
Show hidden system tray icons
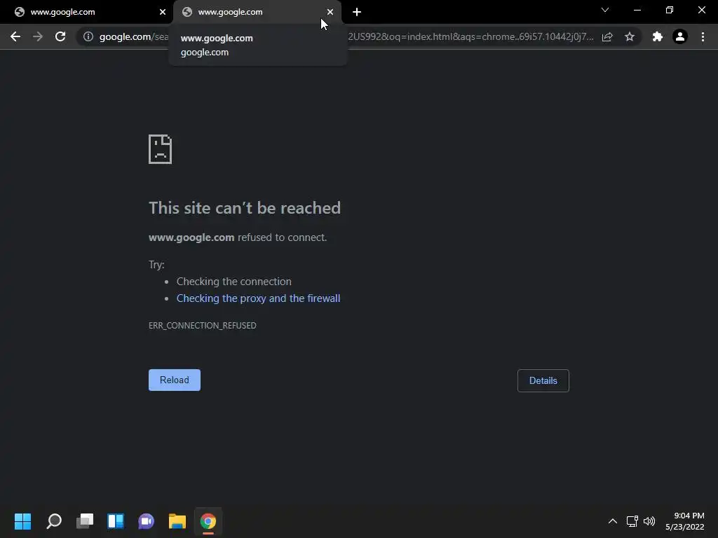(613, 521)
